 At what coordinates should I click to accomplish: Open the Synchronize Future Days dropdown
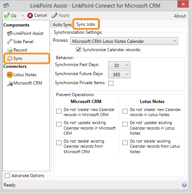(119, 74)
